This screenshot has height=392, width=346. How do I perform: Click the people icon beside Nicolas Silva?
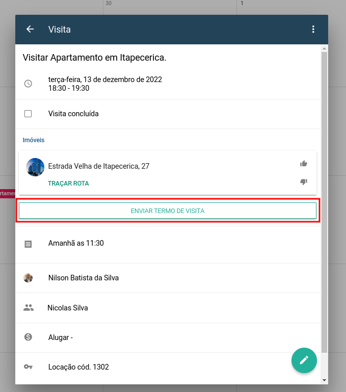point(28,307)
